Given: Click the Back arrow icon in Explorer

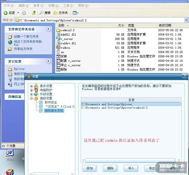Looking at the screenshot, I should click(x=5, y=13).
